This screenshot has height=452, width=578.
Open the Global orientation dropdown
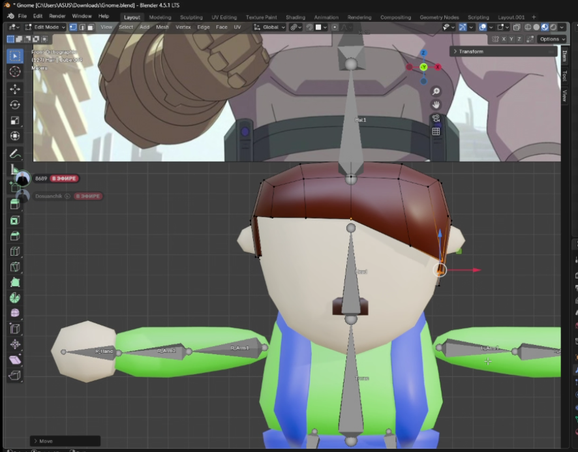pos(270,27)
